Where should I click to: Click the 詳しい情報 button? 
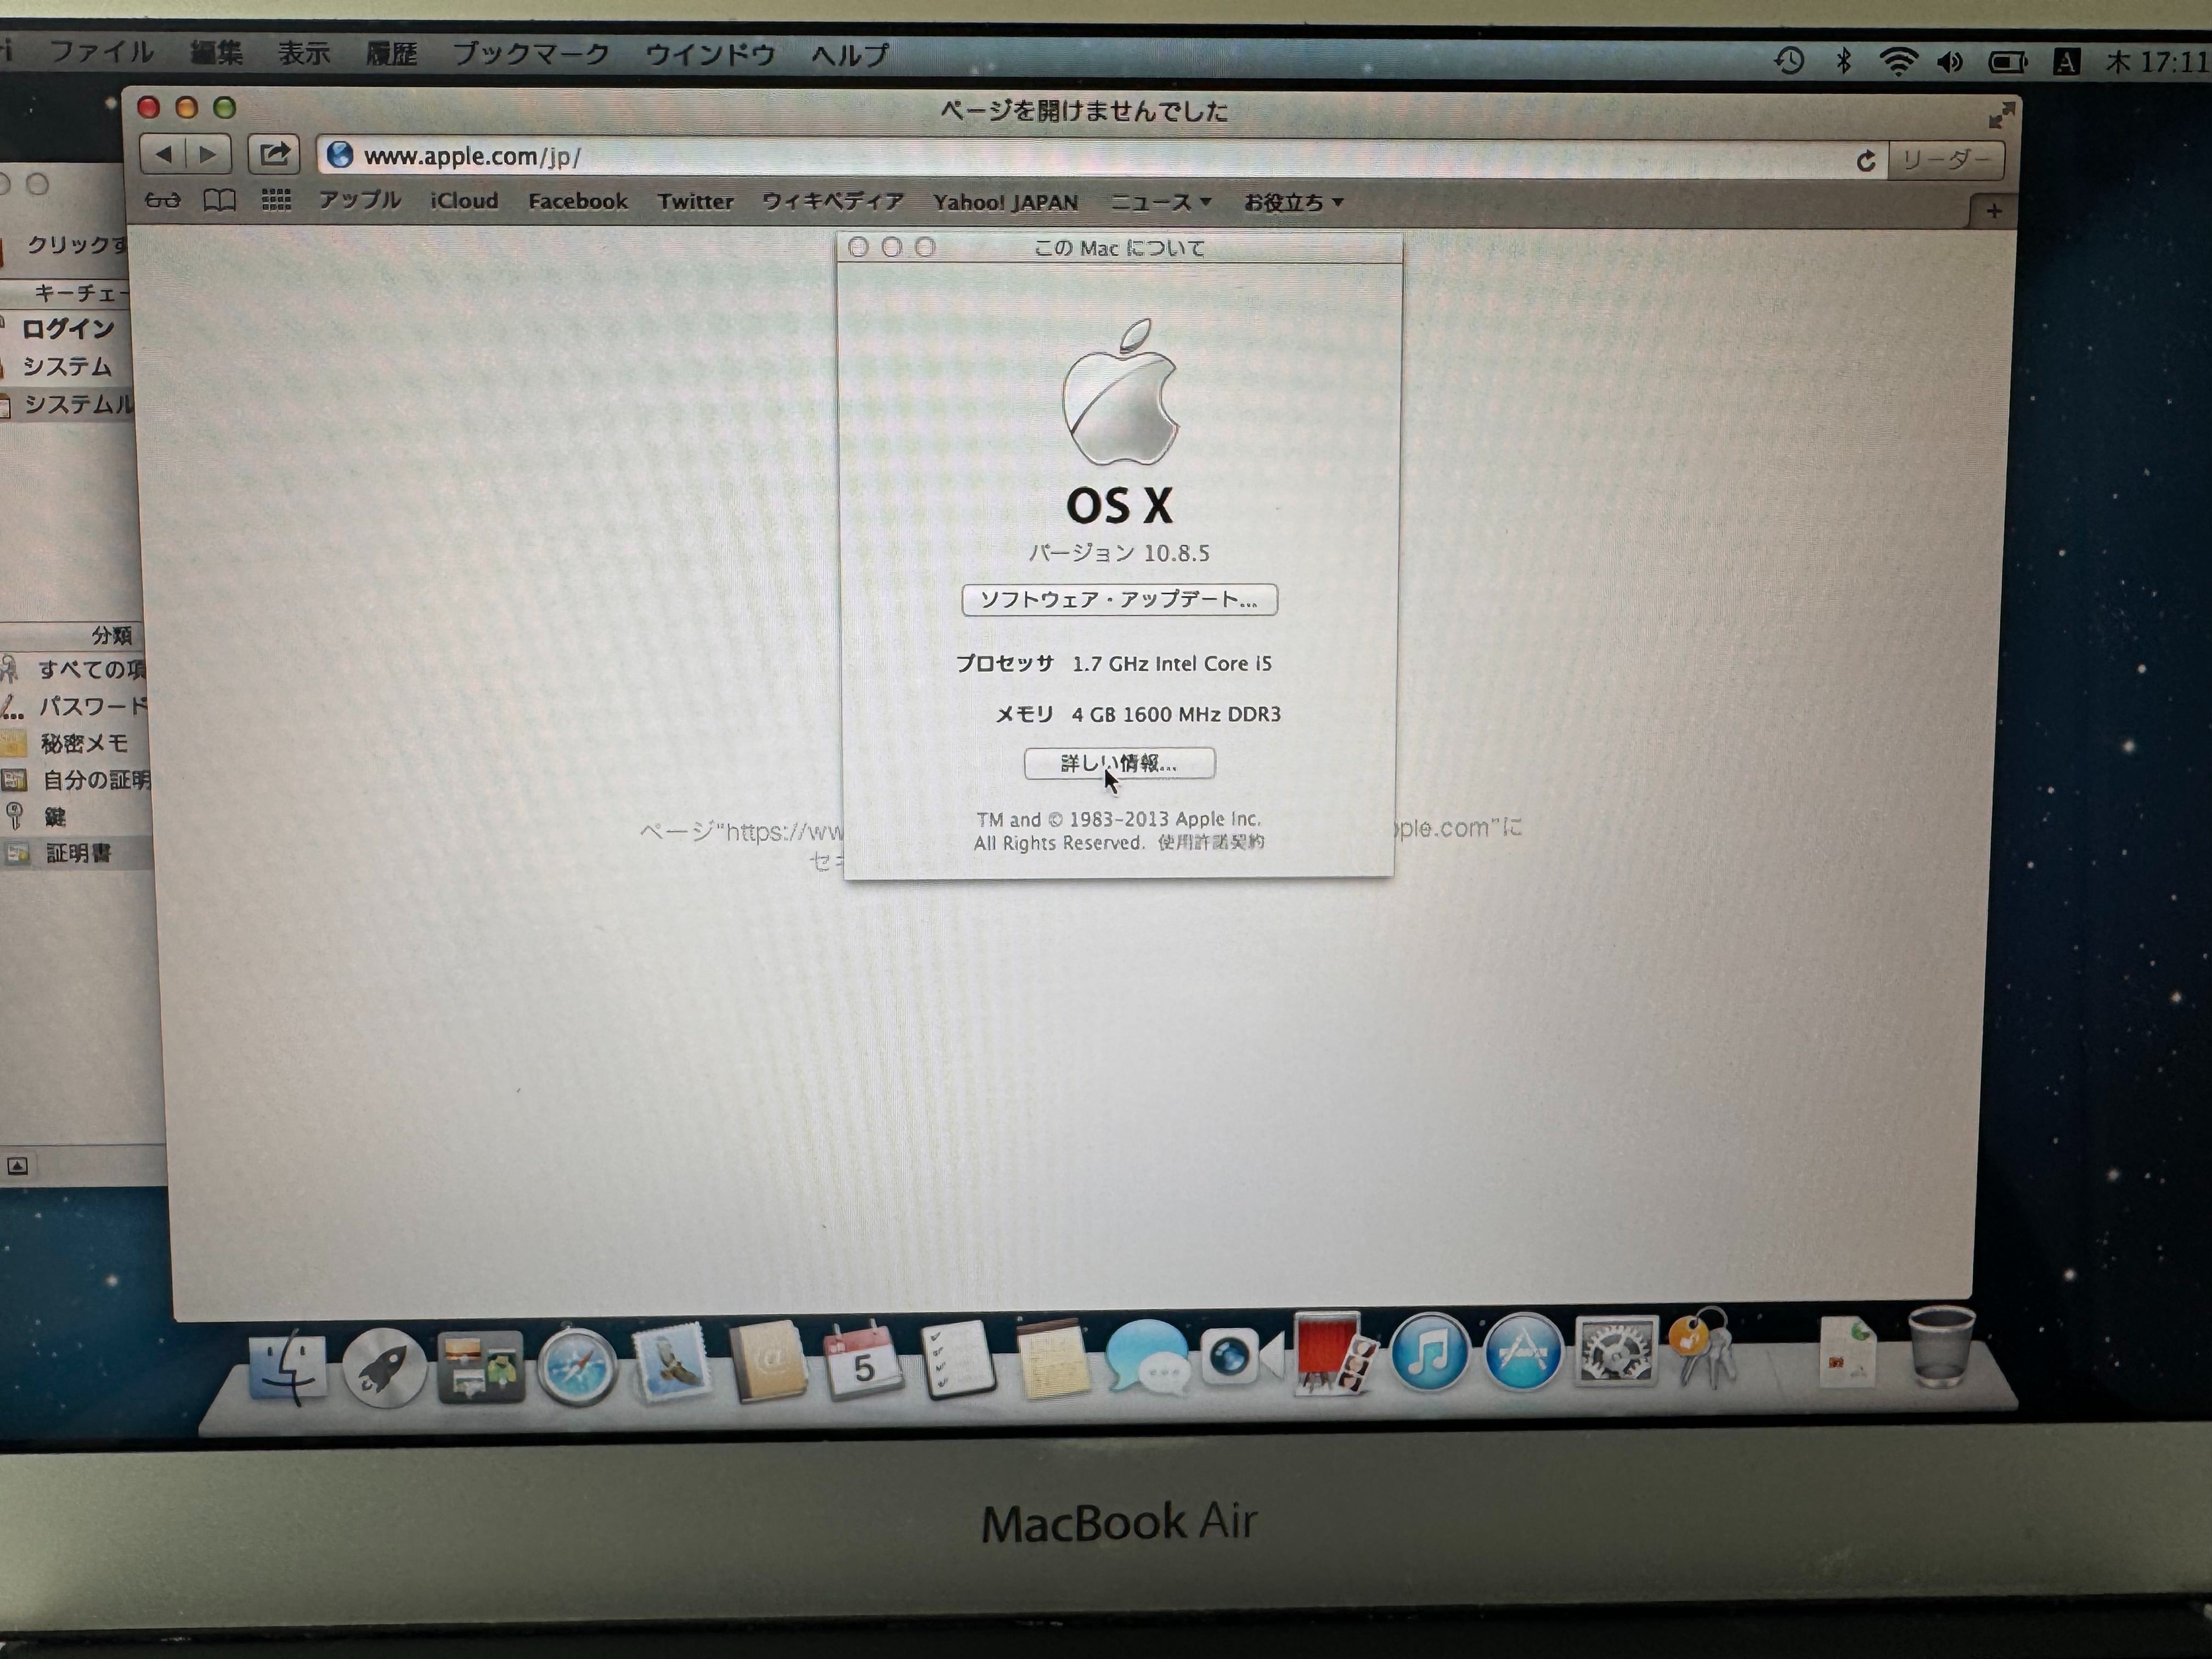tap(1119, 763)
